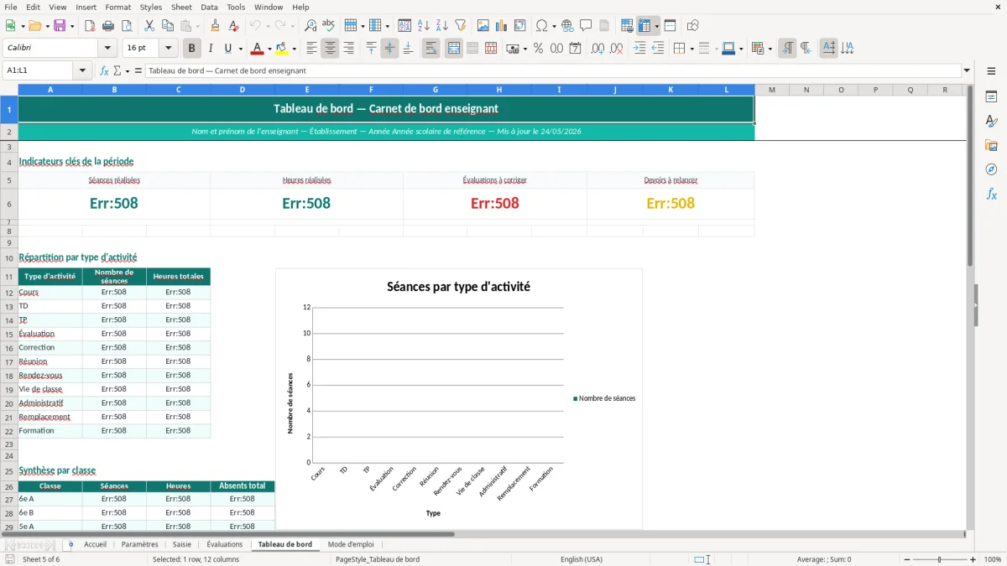
Task: Toggle Freeze Rows and Columns
Action: tap(644, 26)
